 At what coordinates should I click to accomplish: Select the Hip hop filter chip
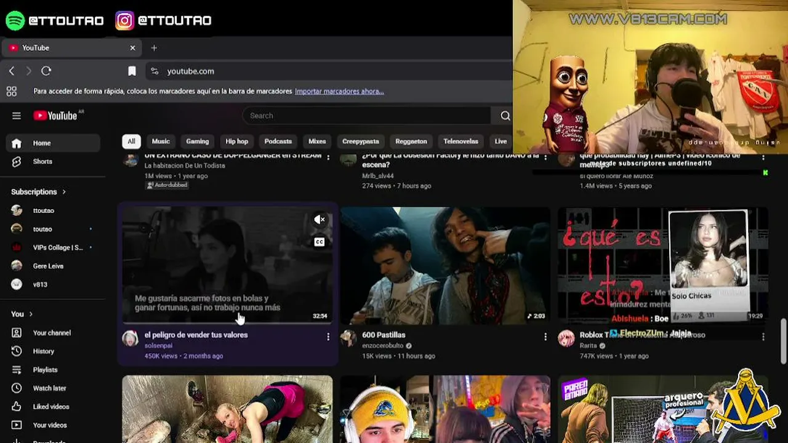(x=237, y=142)
